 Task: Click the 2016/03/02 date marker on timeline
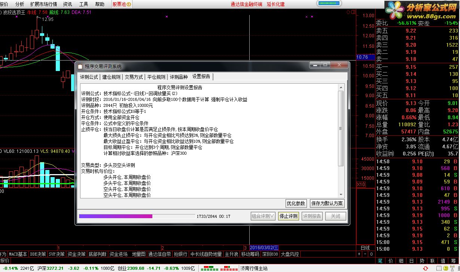(264, 248)
